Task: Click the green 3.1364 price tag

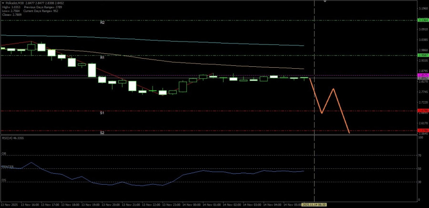Action: pyautogui.click(x=423, y=20)
